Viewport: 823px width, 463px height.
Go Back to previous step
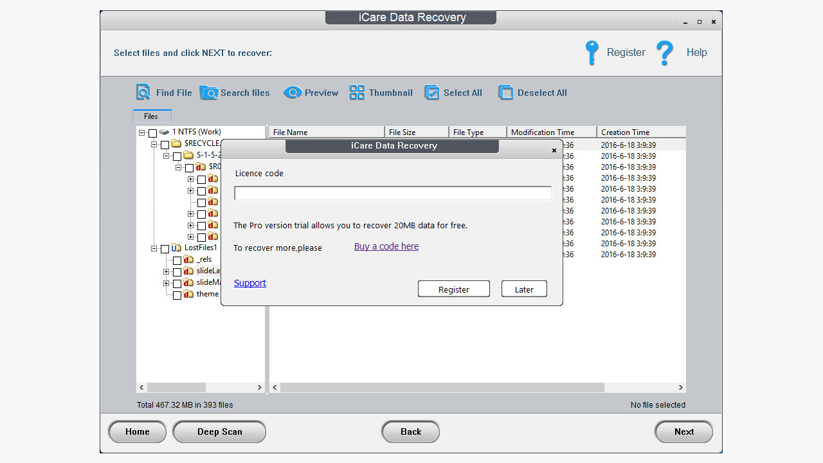tap(411, 431)
